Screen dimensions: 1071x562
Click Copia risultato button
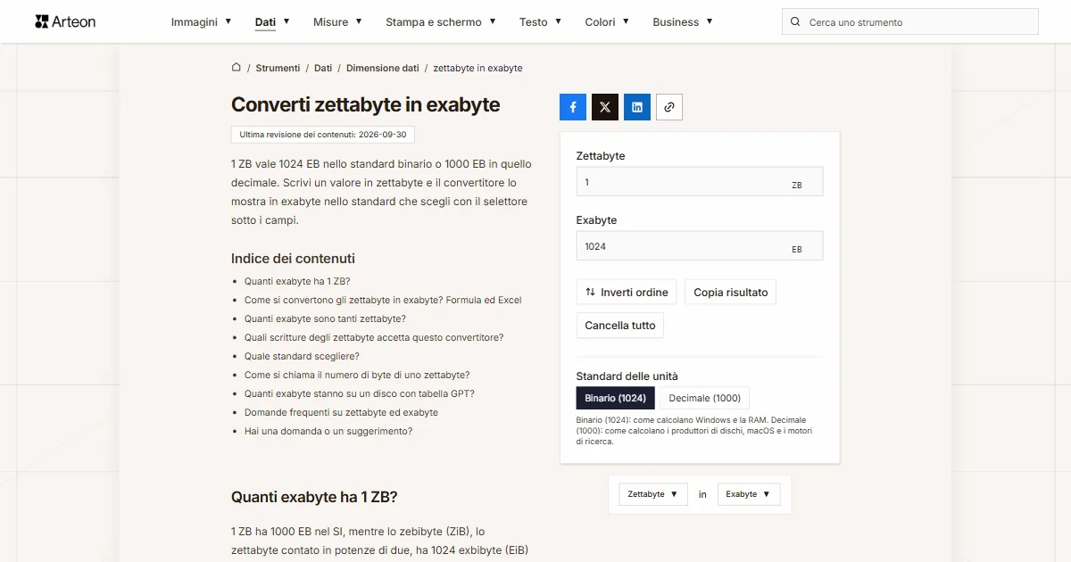[x=731, y=293]
